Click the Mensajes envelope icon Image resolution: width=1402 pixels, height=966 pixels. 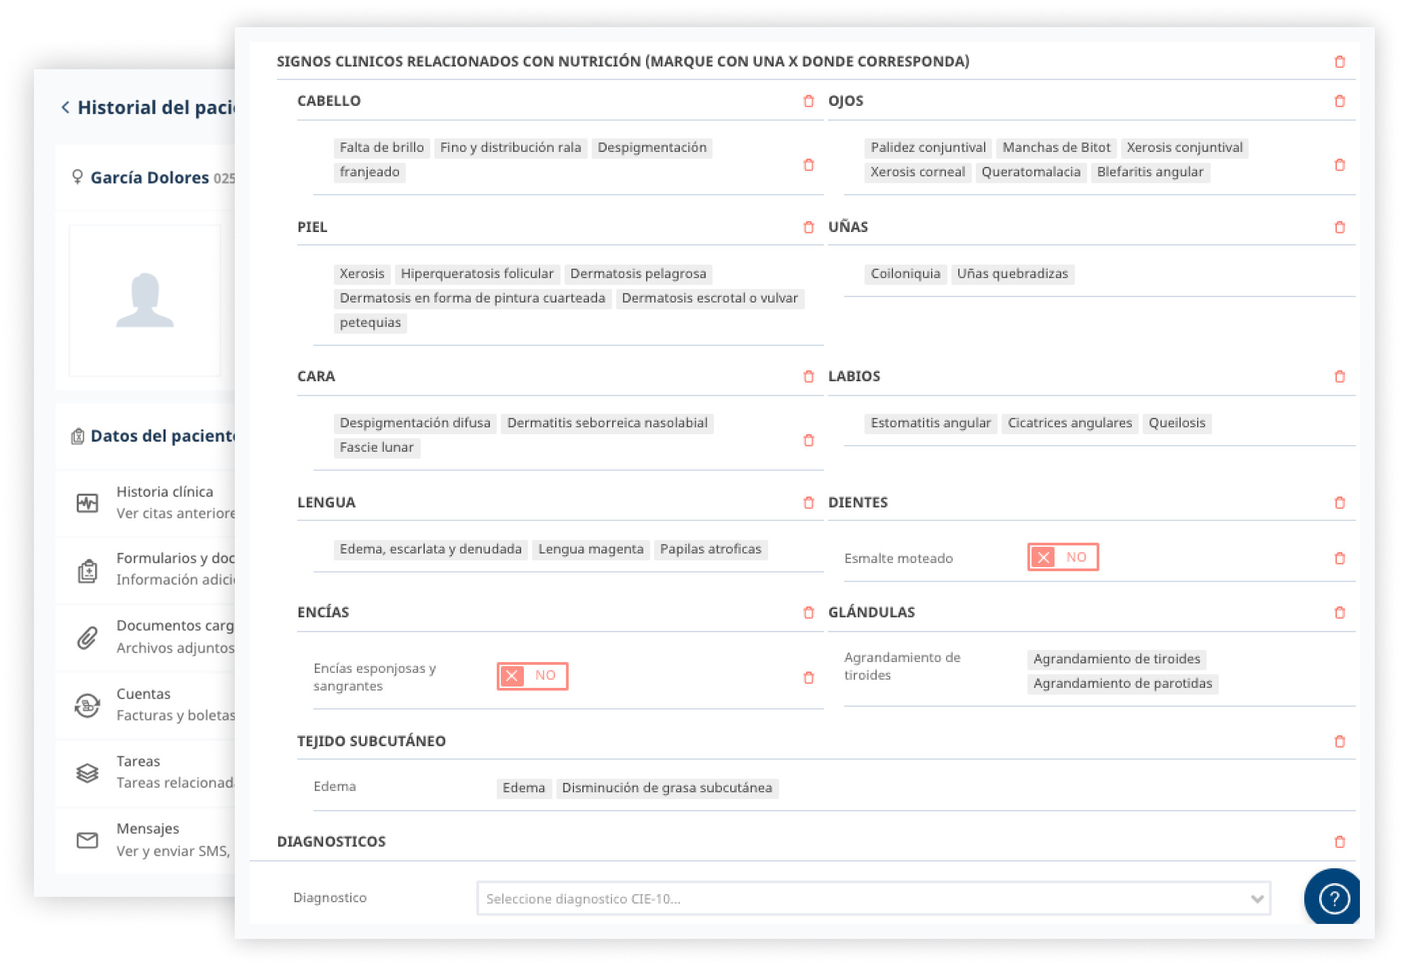click(x=87, y=841)
